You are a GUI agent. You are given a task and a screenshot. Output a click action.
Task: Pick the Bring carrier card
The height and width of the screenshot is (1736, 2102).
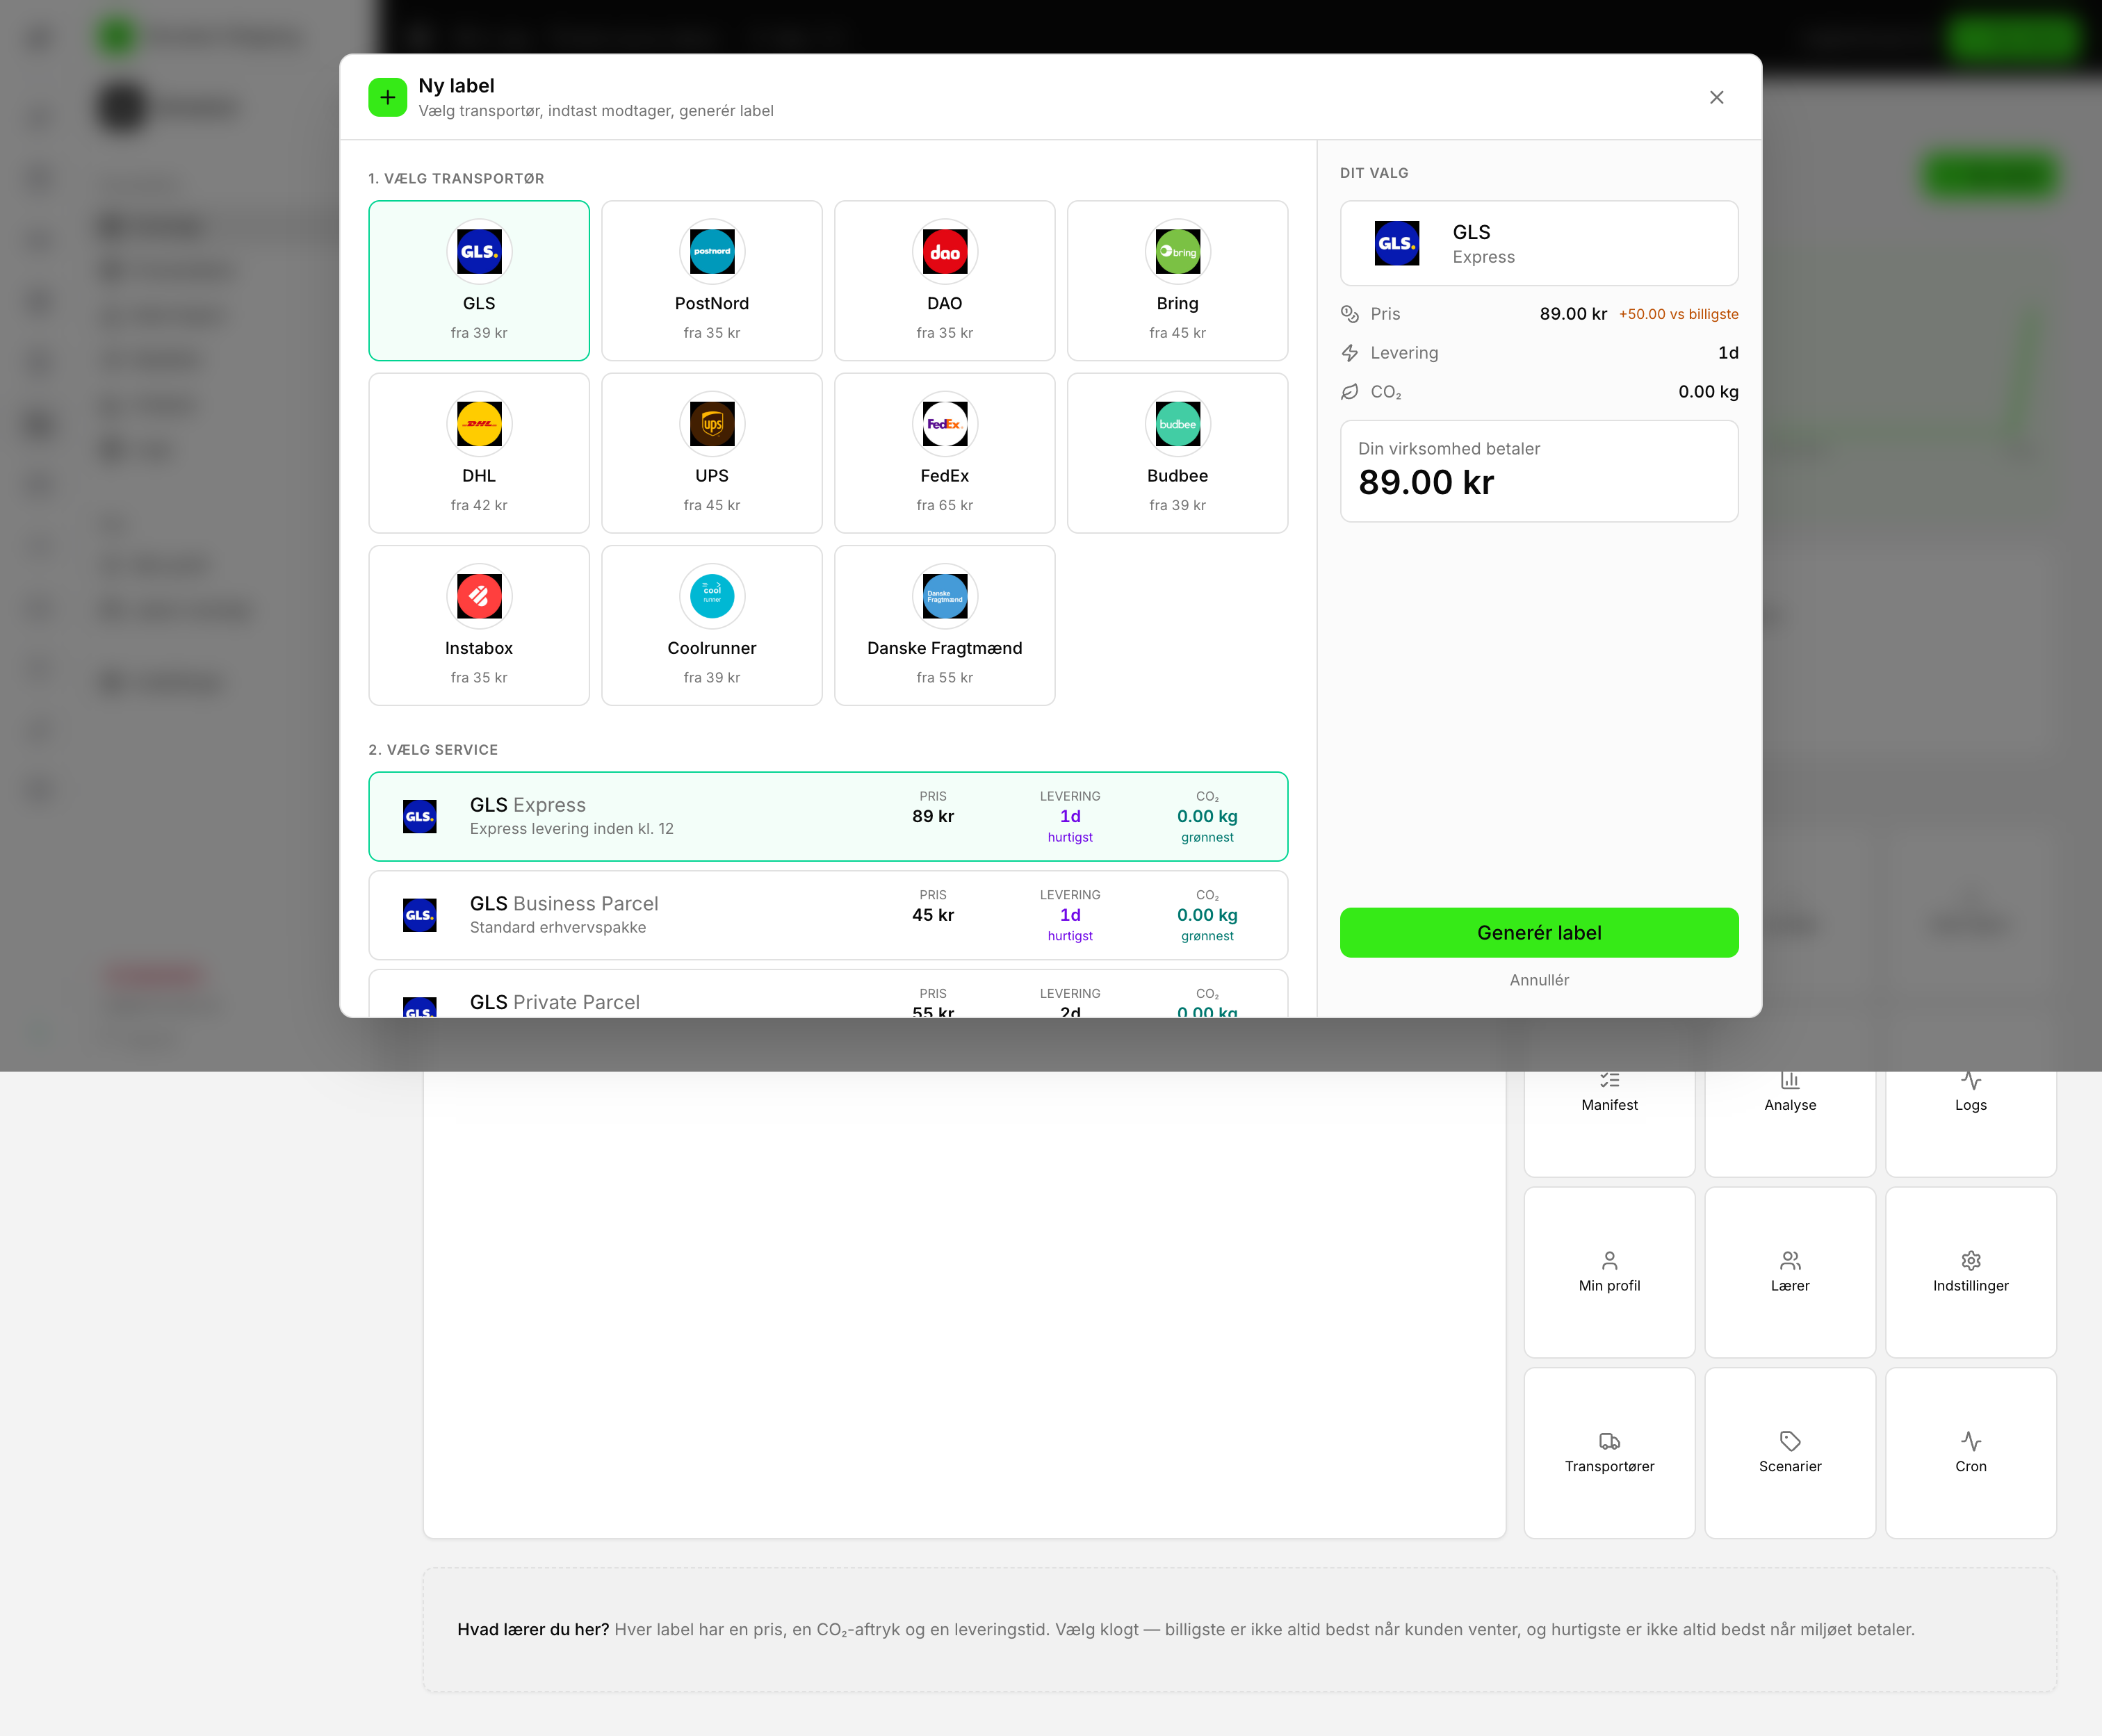click(x=1178, y=280)
